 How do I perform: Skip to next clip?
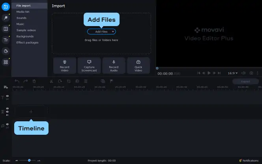click(x=219, y=73)
